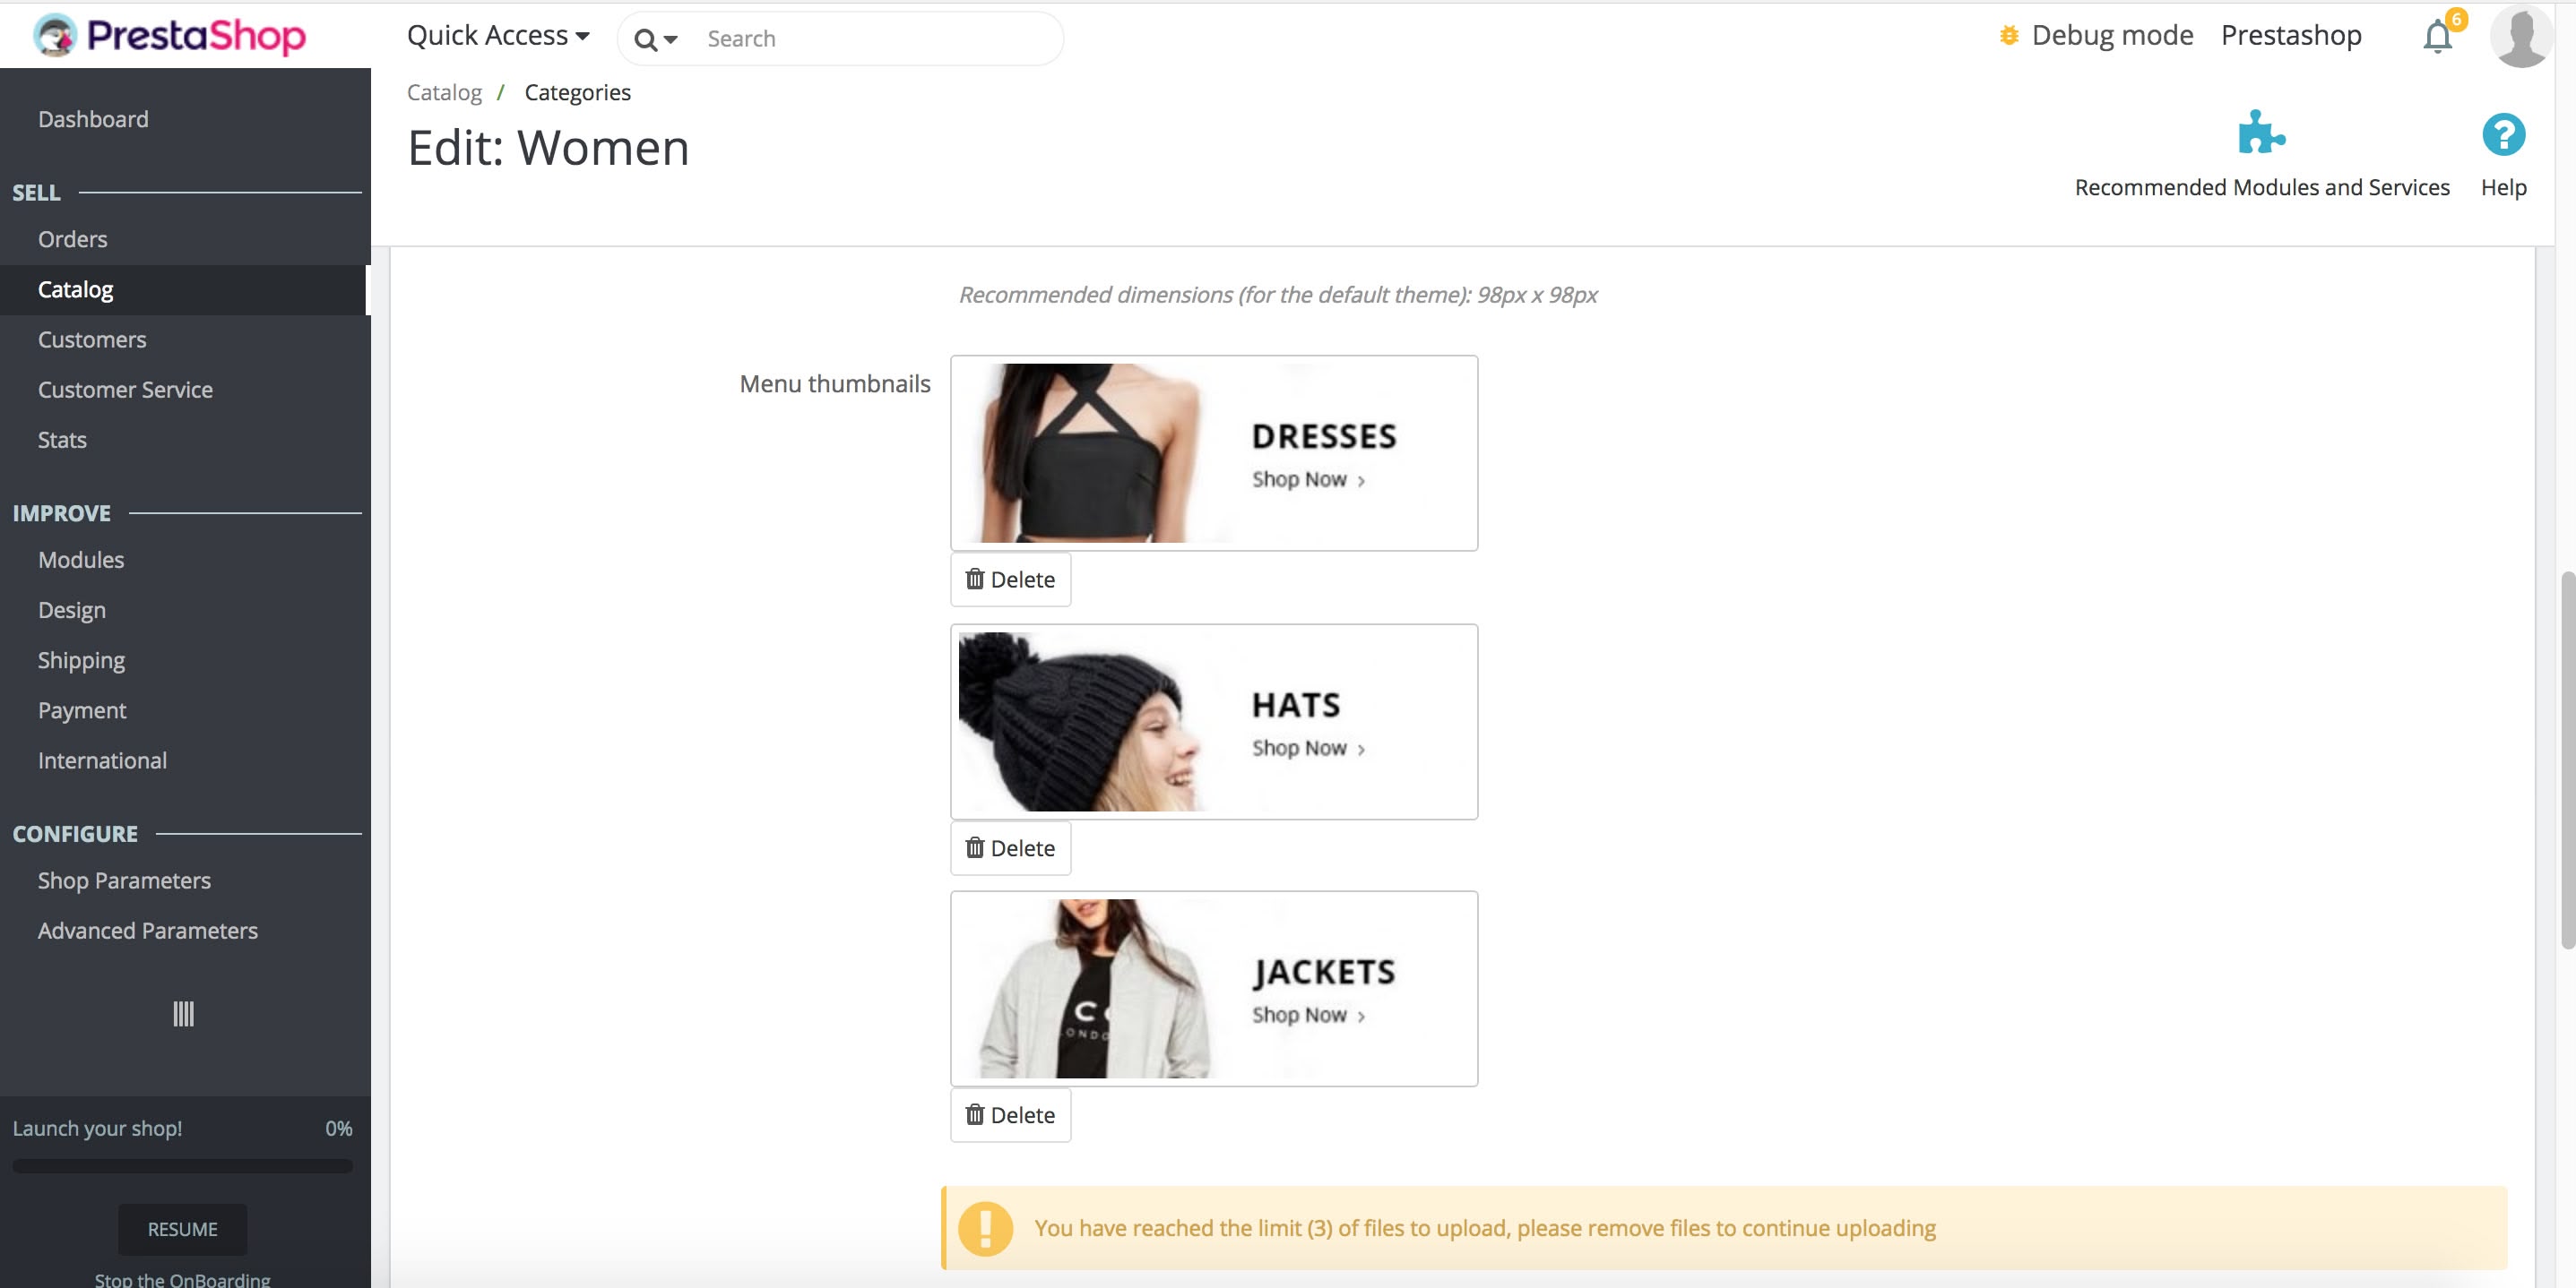Open the Stats menu

pos(62,440)
